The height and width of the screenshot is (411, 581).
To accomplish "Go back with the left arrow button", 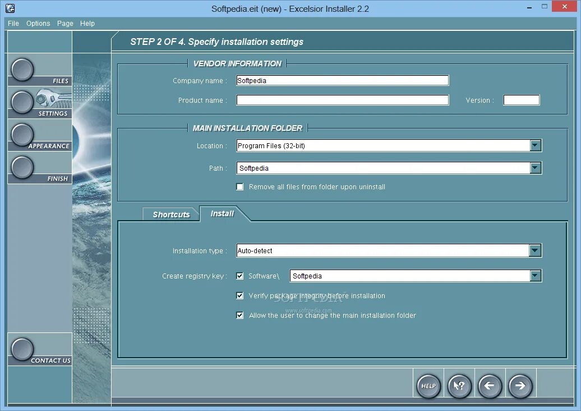I will (x=490, y=386).
